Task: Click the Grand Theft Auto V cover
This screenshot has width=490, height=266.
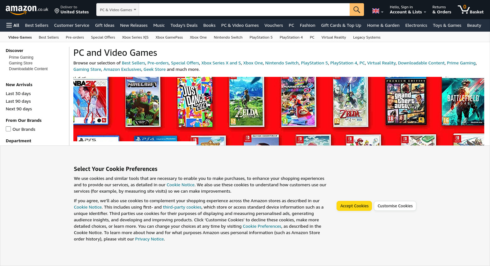Action: click(406, 101)
